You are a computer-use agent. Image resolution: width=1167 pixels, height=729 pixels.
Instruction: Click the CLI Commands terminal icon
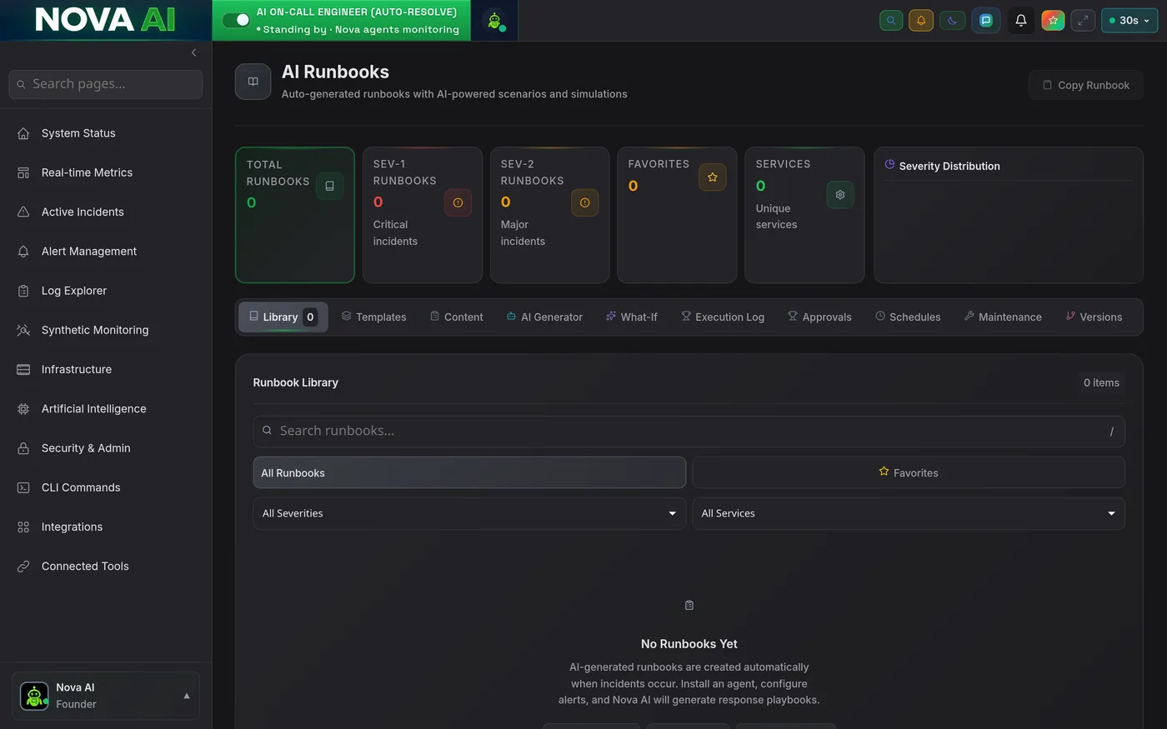pos(23,487)
